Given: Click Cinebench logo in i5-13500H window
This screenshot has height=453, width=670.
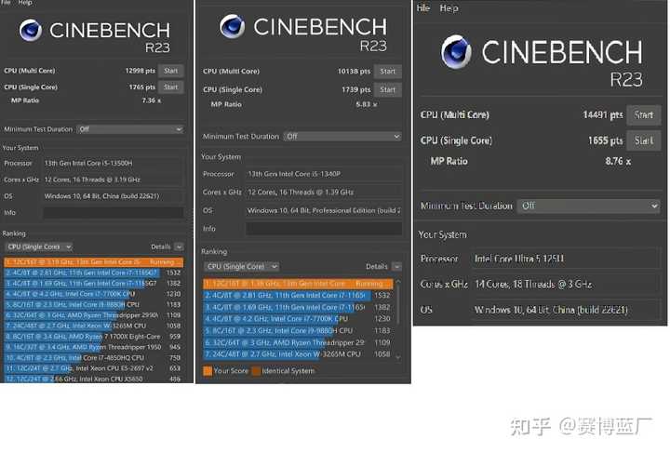Looking at the screenshot, I should pyautogui.click(x=31, y=30).
